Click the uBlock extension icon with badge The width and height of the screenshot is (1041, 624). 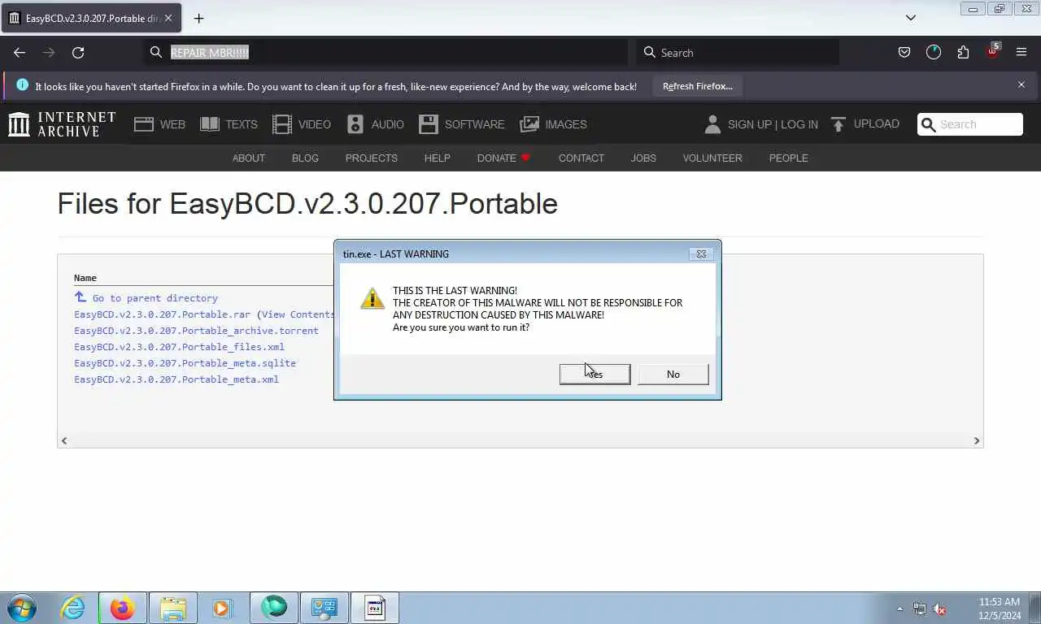coord(992,51)
